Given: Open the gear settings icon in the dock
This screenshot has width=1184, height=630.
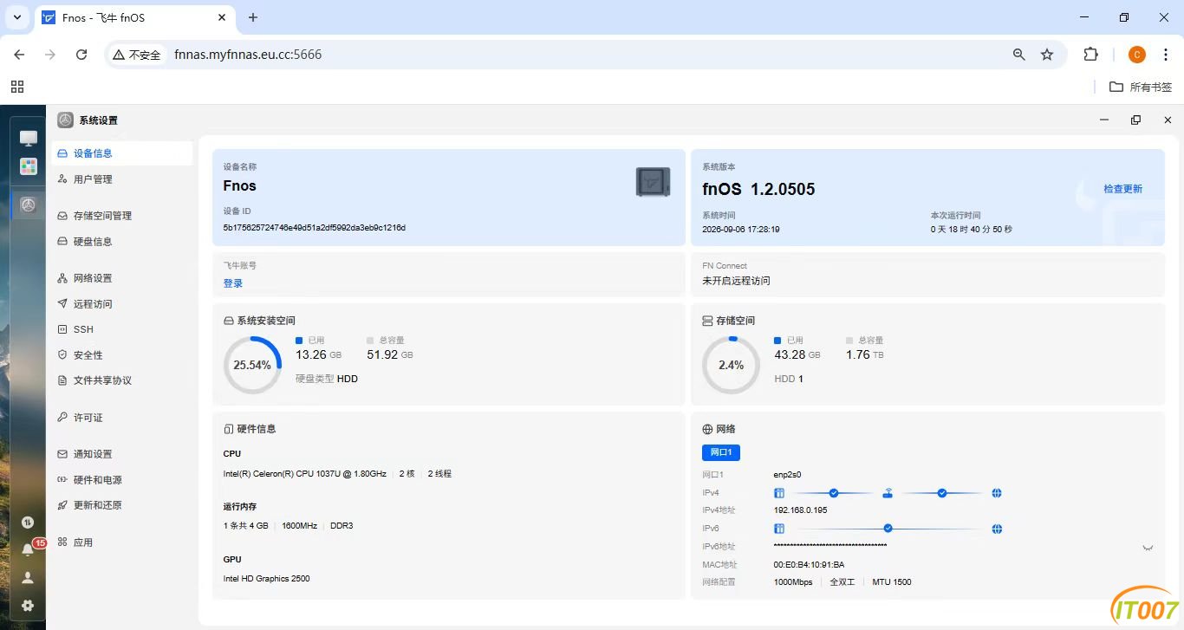Looking at the screenshot, I should [28, 605].
